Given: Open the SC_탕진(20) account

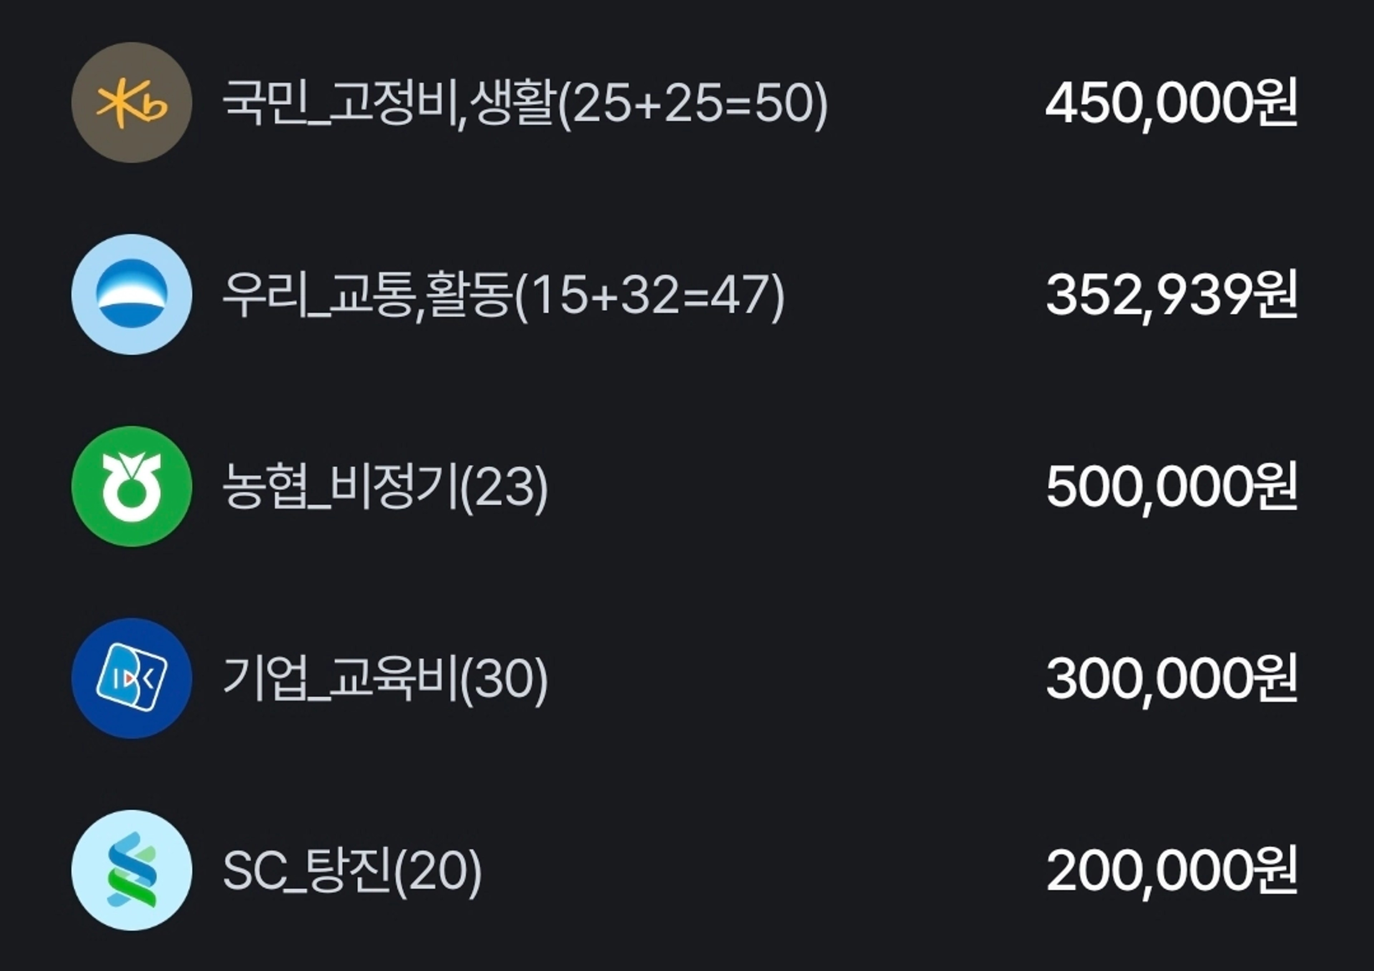Looking at the screenshot, I should pyautogui.click(x=352, y=871).
